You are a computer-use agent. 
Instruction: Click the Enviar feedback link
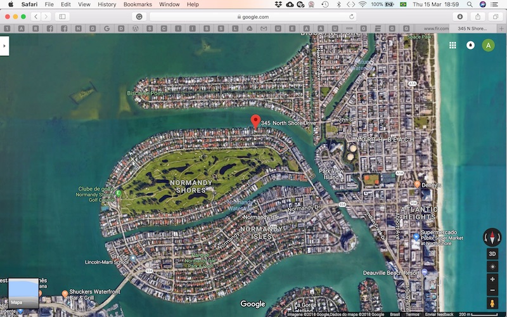coord(440,314)
